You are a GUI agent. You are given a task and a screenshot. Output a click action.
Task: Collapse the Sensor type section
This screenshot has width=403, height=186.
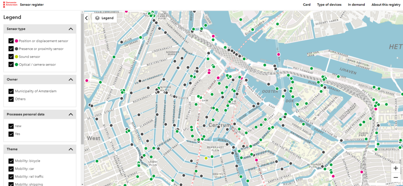[x=70, y=29]
